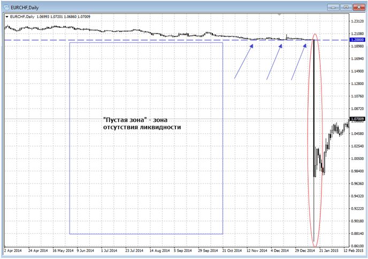Select the middle blue arrow object
Image resolution: width=368 pixels, height=259 pixels.
[274, 62]
